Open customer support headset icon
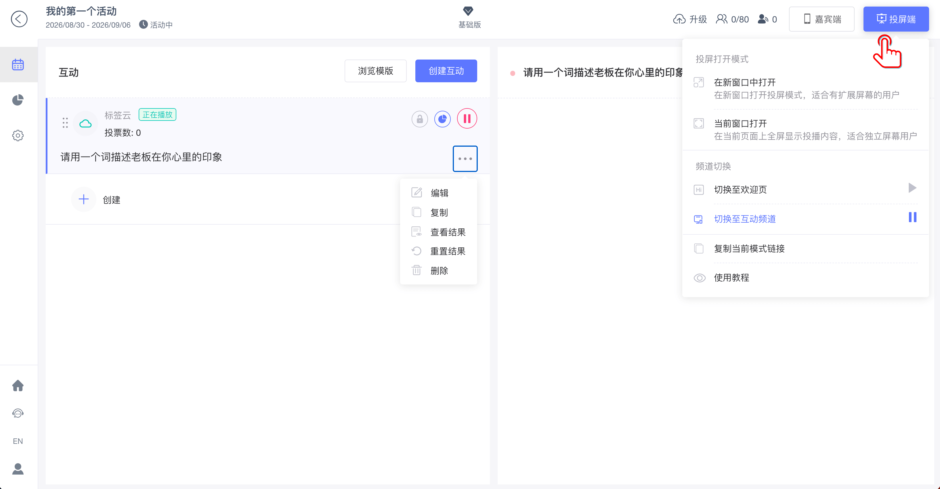Image resolution: width=940 pixels, height=489 pixels. tap(18, 413)
